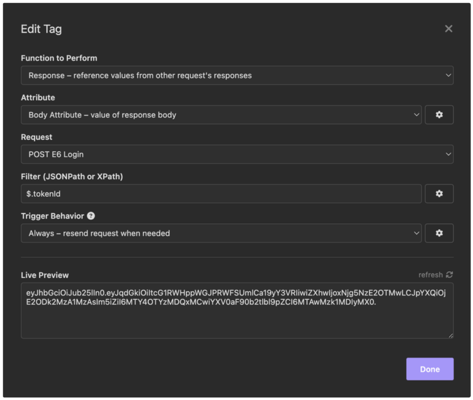Image resolution: width=473 pixels, height=400 pixels.
Task: Open the Trigger Behavior help question mark
Action: click(x=91, y=216)
